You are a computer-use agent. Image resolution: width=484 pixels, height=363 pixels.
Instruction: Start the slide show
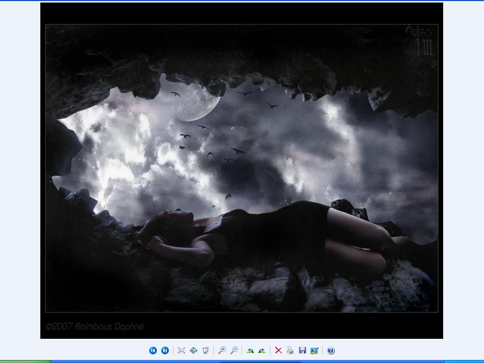point(206,350)
